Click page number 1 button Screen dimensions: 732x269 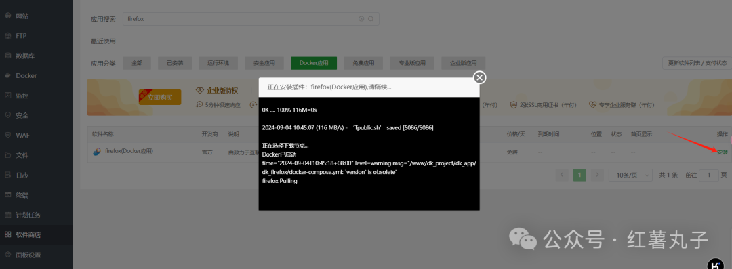coord(579,175)
